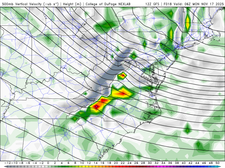Screen dimensions: 225x168
Task: Click the '24' color scale label
Action: pos(129,163)
